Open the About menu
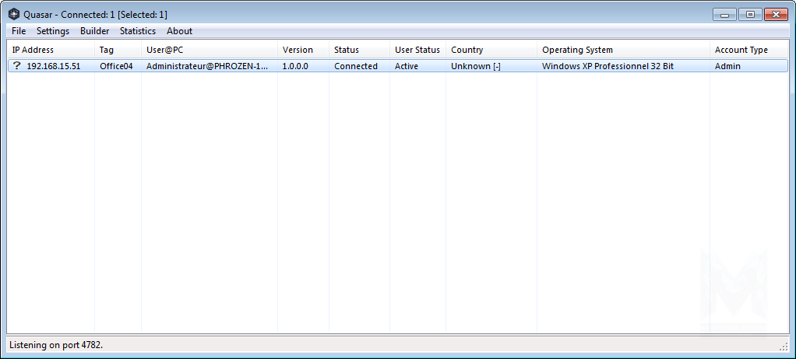The image size is (796, 359). pos(179,31)
